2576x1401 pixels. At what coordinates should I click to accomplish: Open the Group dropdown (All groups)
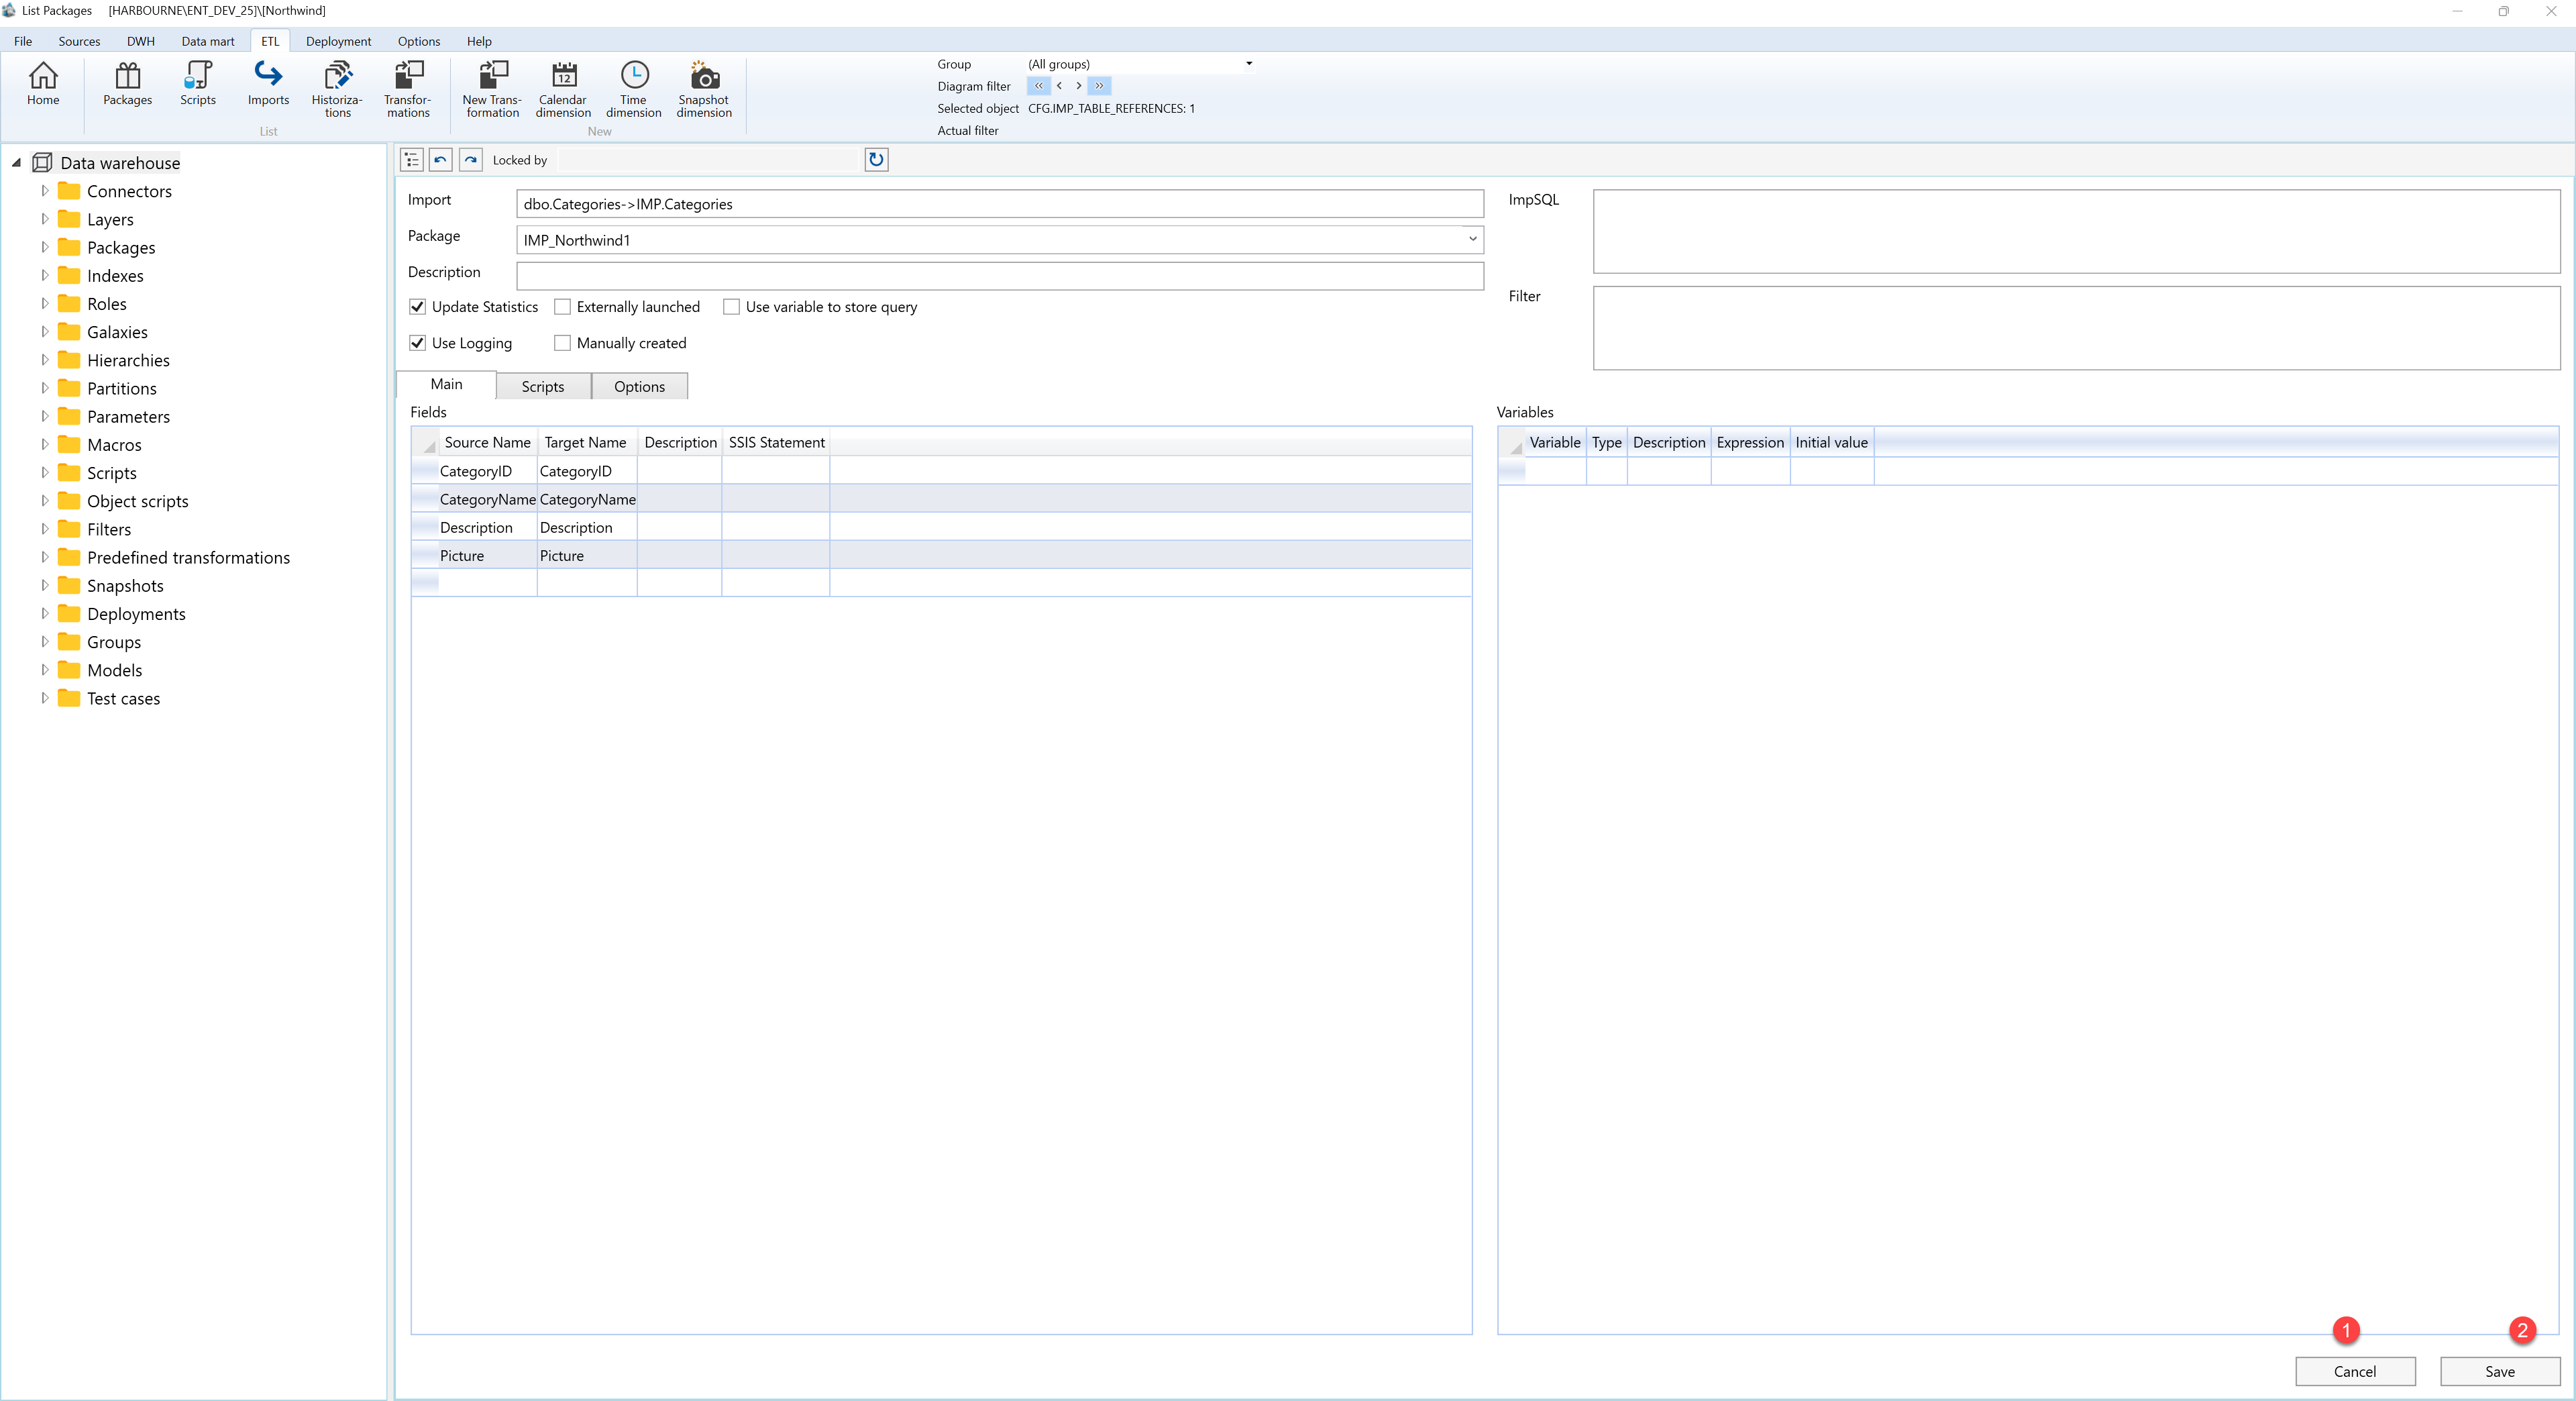pyautogui.click(x=1249, y=64)
